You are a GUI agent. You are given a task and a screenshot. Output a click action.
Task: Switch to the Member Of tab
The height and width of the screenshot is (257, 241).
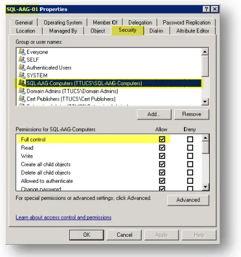coord(105,23)
